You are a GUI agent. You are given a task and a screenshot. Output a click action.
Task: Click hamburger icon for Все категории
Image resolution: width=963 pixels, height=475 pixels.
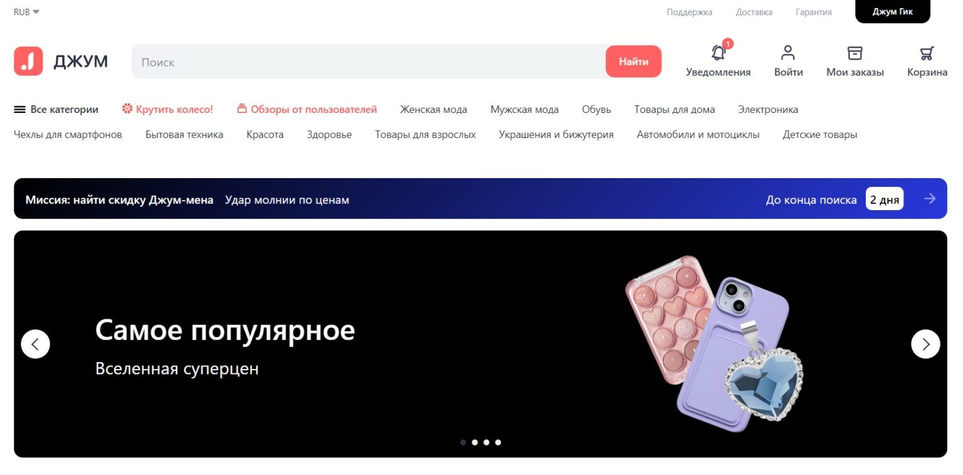click(x=19, y=109)
